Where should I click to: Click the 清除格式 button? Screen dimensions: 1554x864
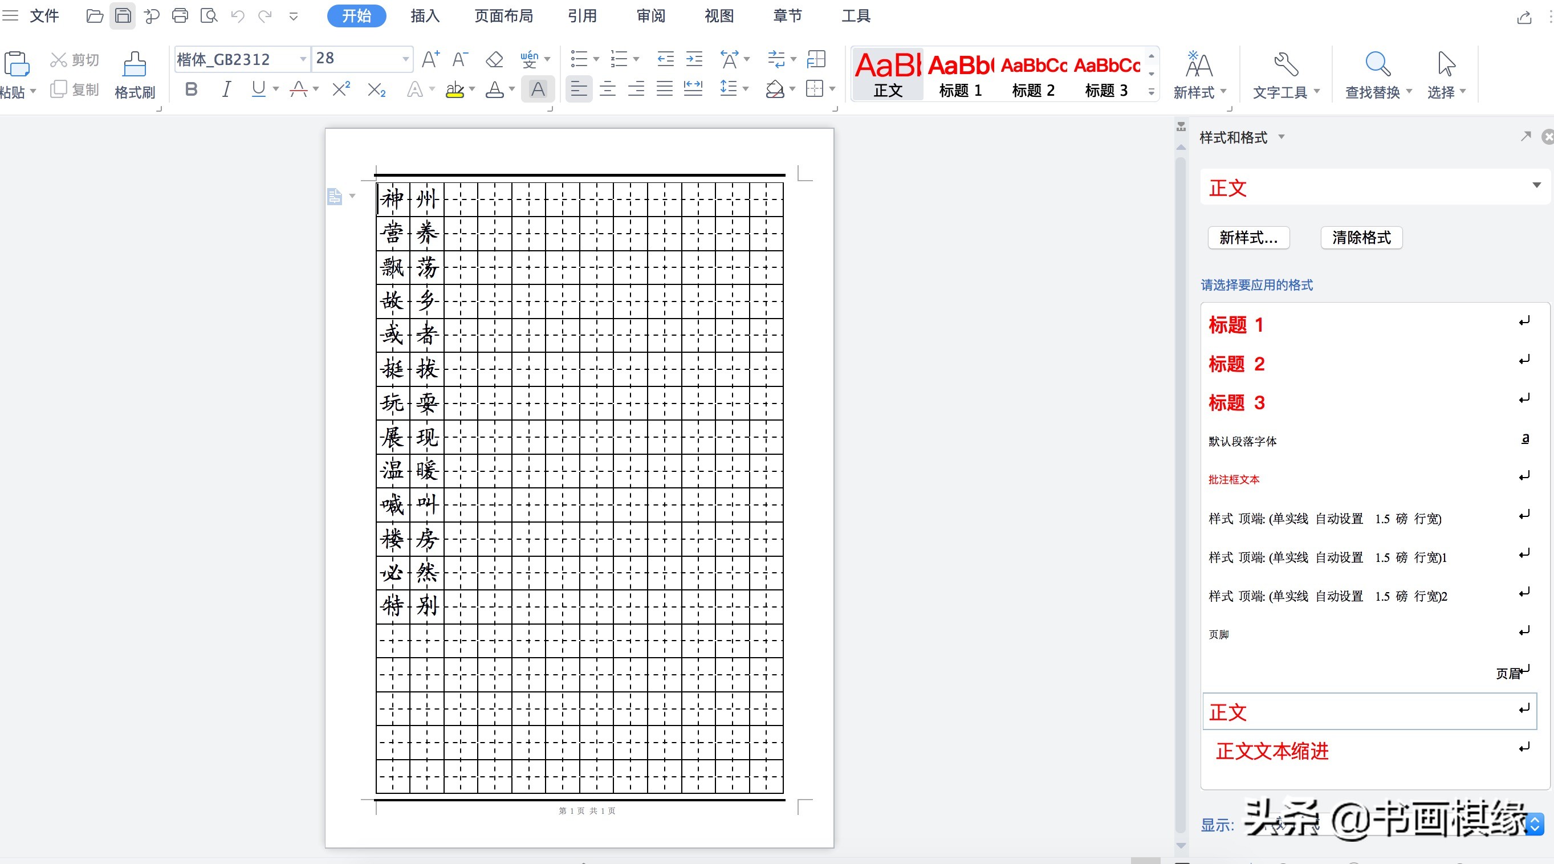(1361, 238)
